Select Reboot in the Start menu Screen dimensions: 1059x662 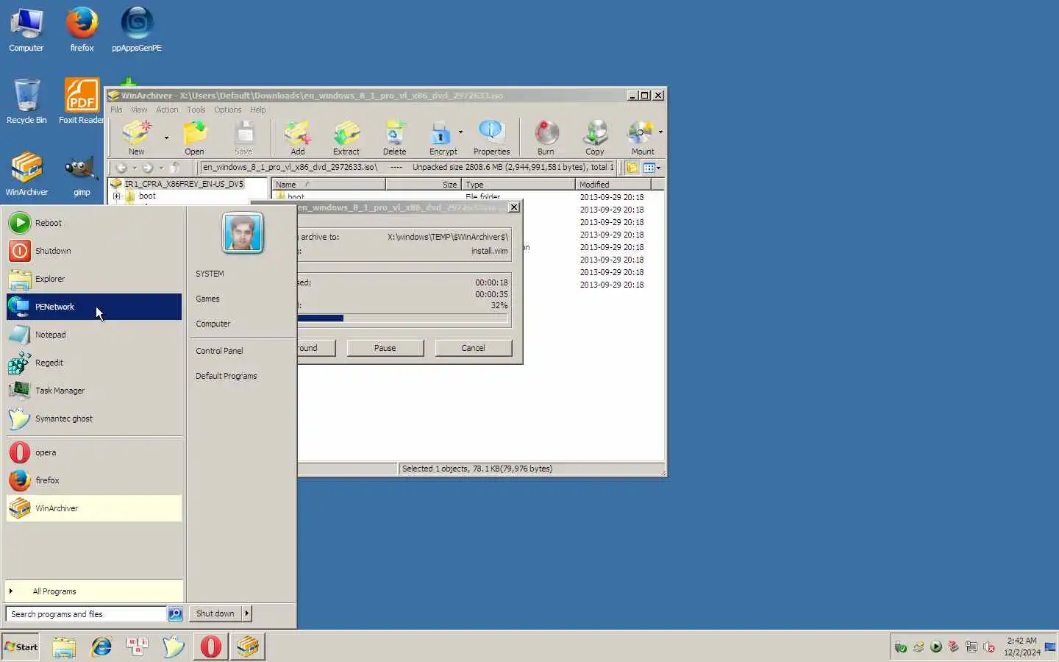(x=94, y=223)
